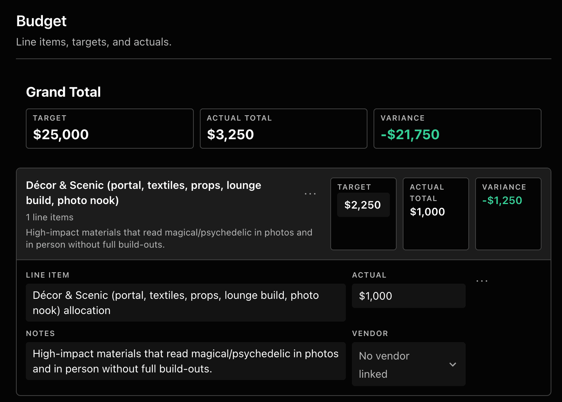The height and width of the screenshot is (402, 562).
Task: Edit the category Target value of $2,250
Action: click(x=363, y=205)
